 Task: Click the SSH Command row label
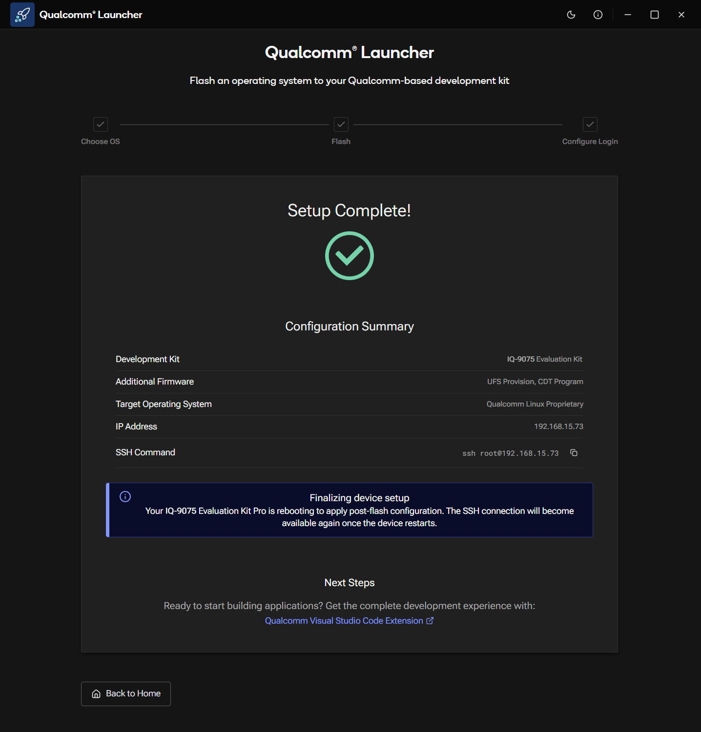click(145, 452)
